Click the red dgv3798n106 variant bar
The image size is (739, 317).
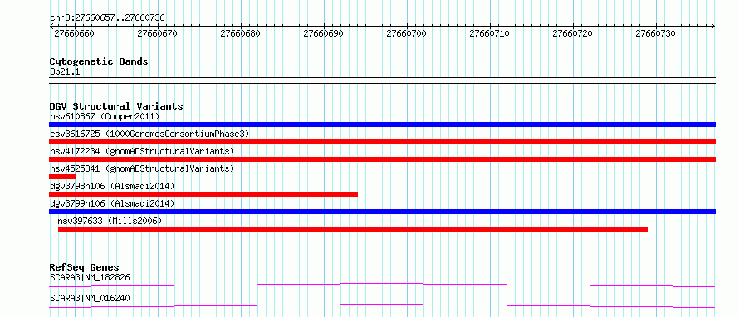(x=203, y=194)
